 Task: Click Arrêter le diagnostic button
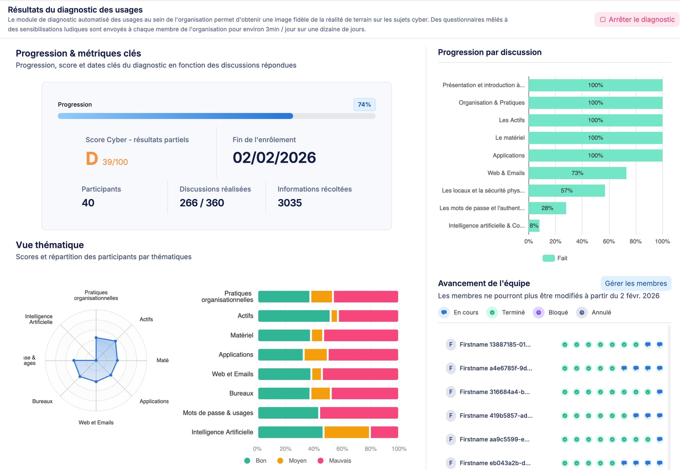(637, 19)
